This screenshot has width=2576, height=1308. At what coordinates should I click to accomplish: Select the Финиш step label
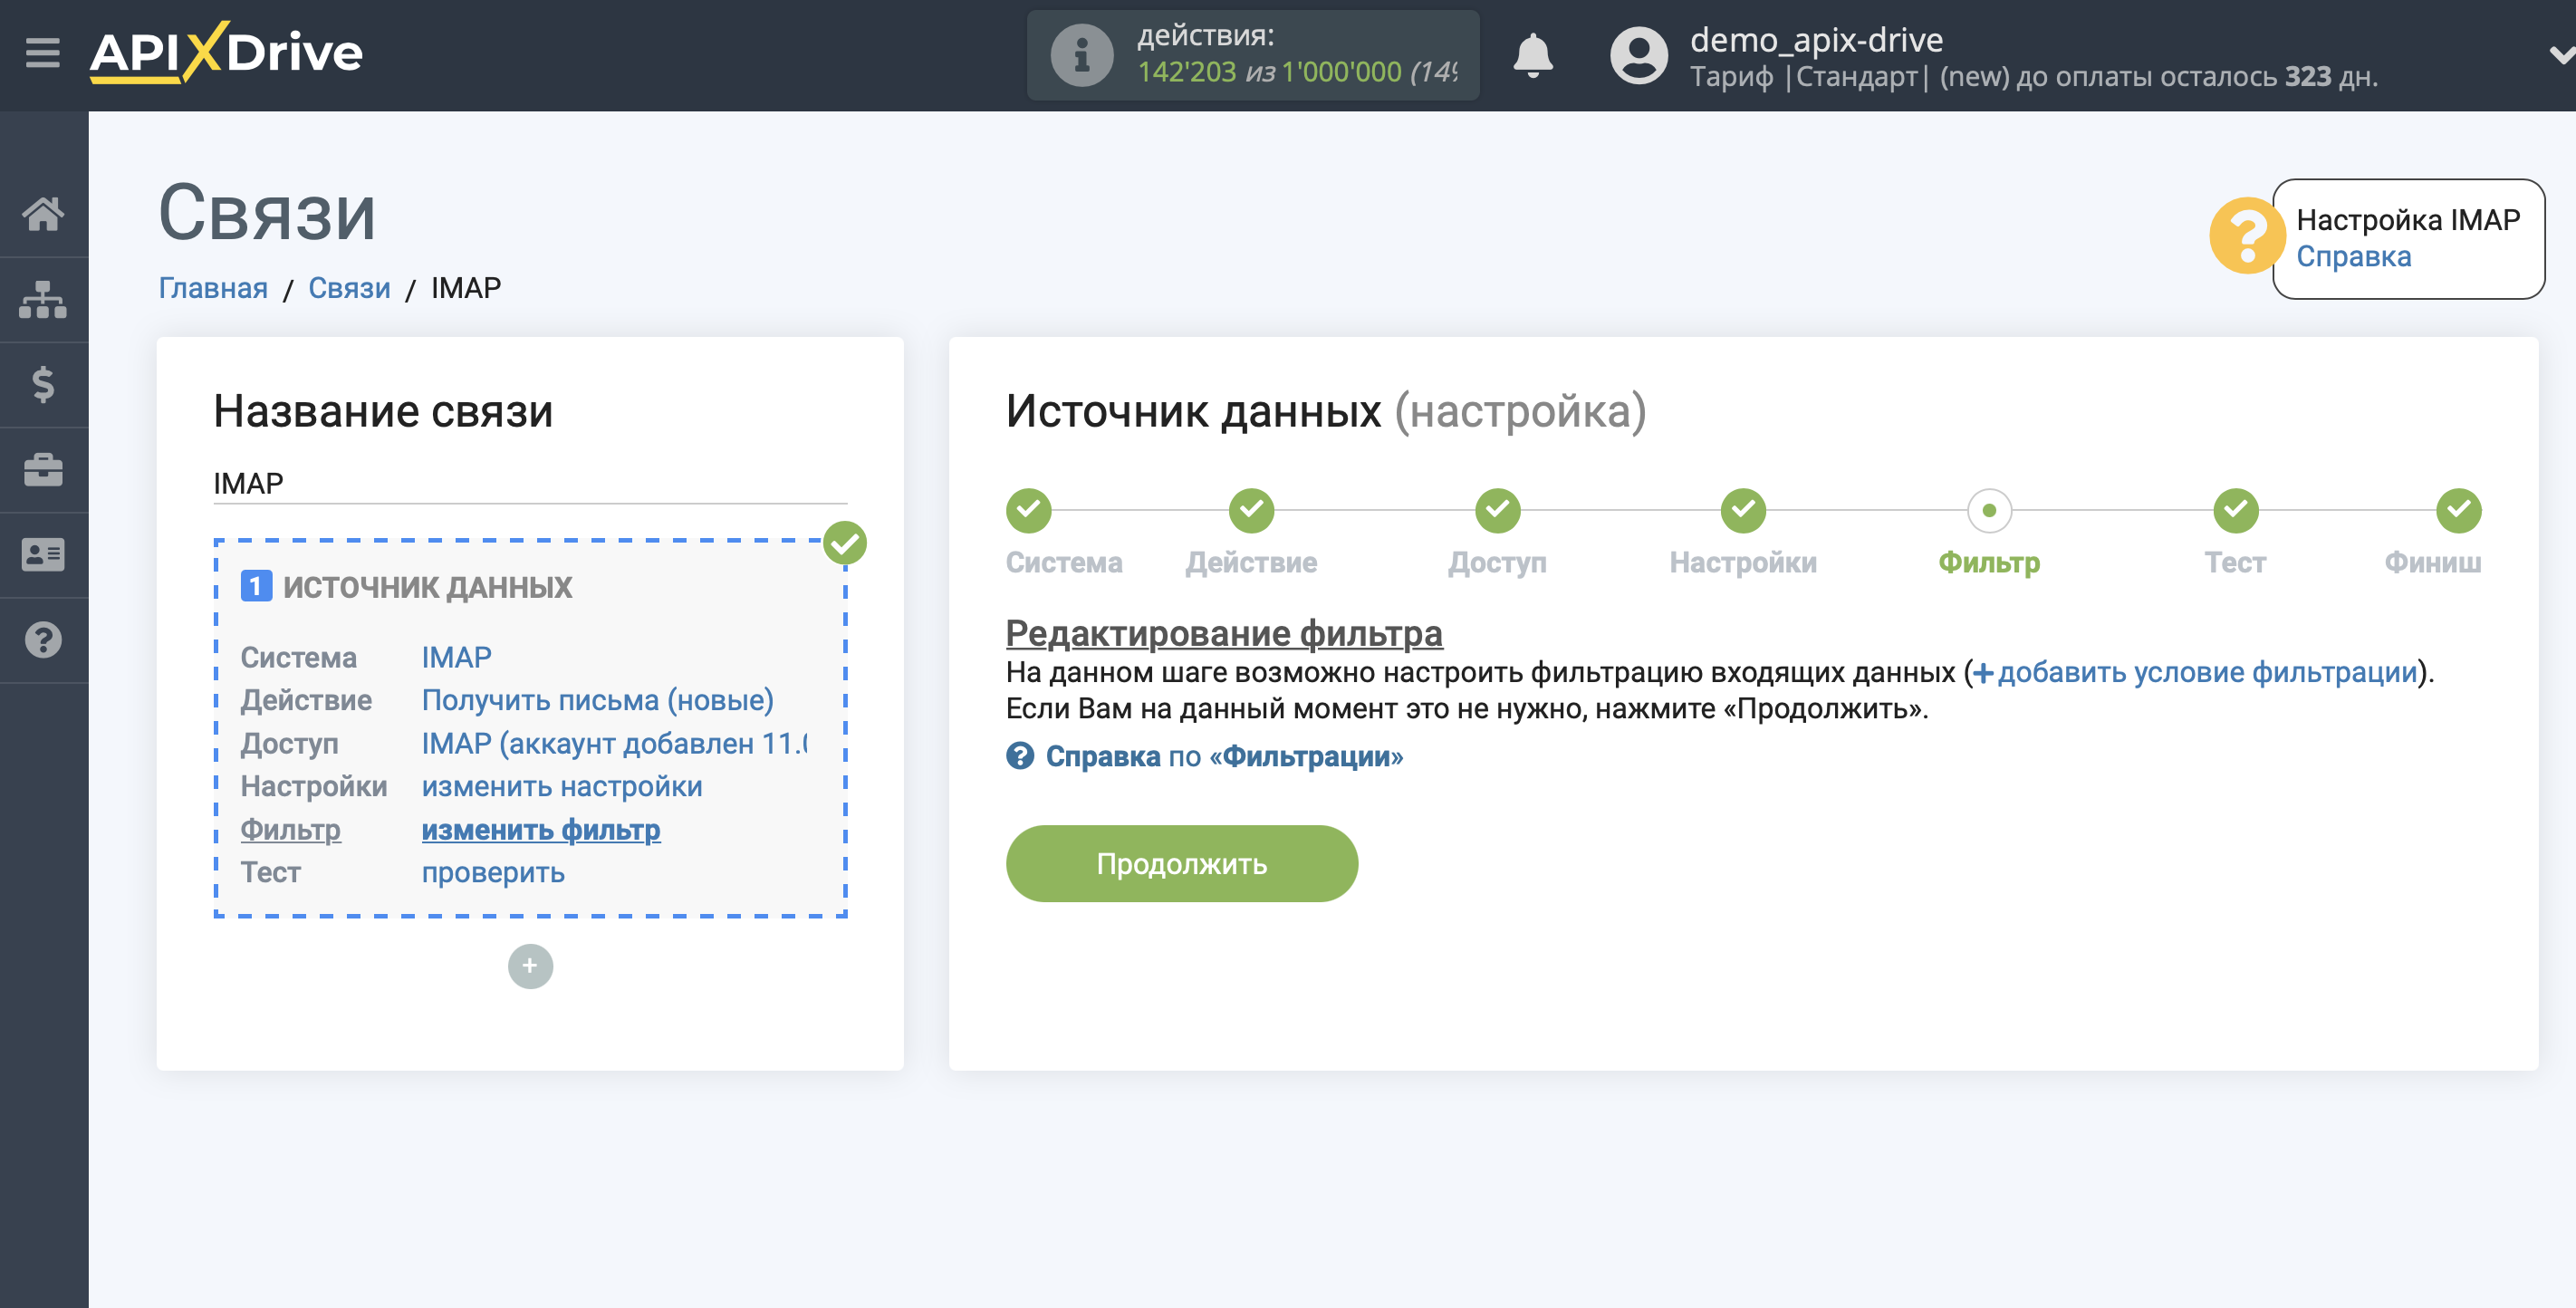pyautogui.click(x=2432, y=562)
